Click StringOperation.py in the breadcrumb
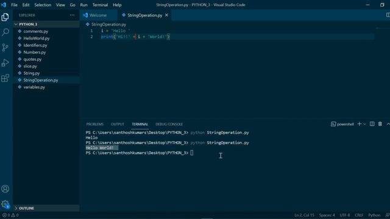The width and height of the screenshot is (390, 219). click(x=108, y=24)
